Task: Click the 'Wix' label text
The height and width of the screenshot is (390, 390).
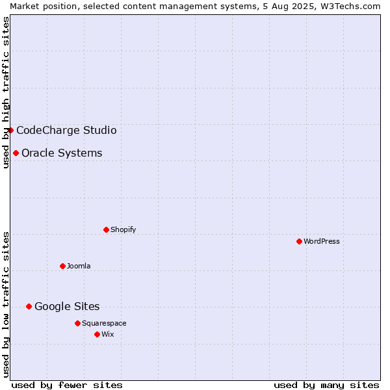Action: pos(108,334)
